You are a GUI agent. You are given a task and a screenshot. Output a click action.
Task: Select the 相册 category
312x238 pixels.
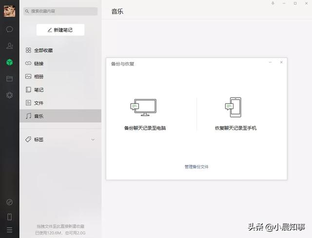60,77
